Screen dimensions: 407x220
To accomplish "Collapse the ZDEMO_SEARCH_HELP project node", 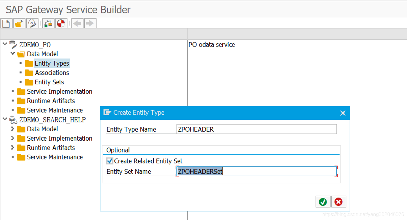I will click(x=5, y=119).
